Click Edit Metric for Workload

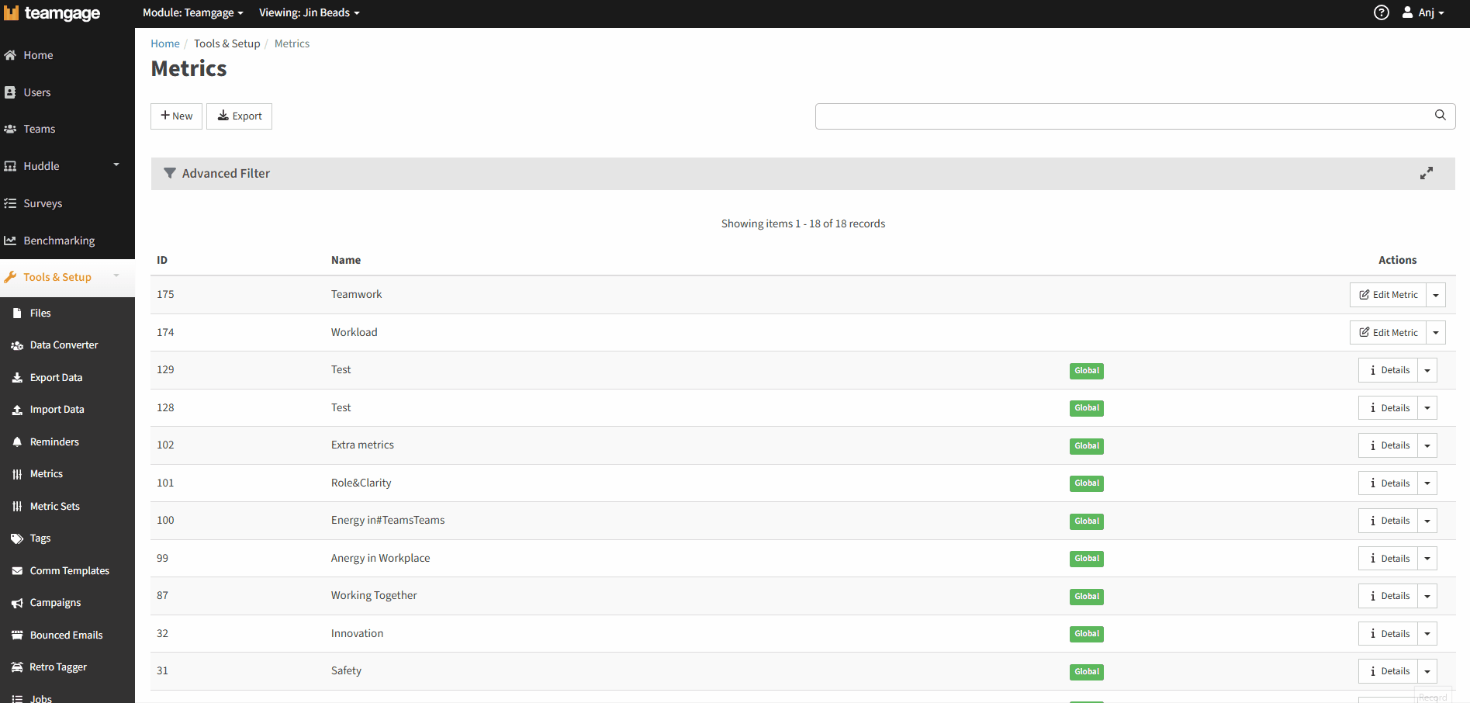coord(1389,333)
